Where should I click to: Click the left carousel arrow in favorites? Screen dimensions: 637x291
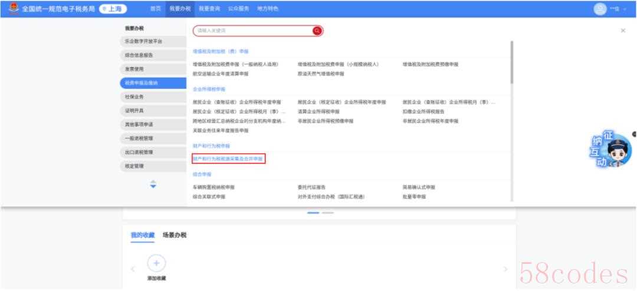(x=133, y=269)
